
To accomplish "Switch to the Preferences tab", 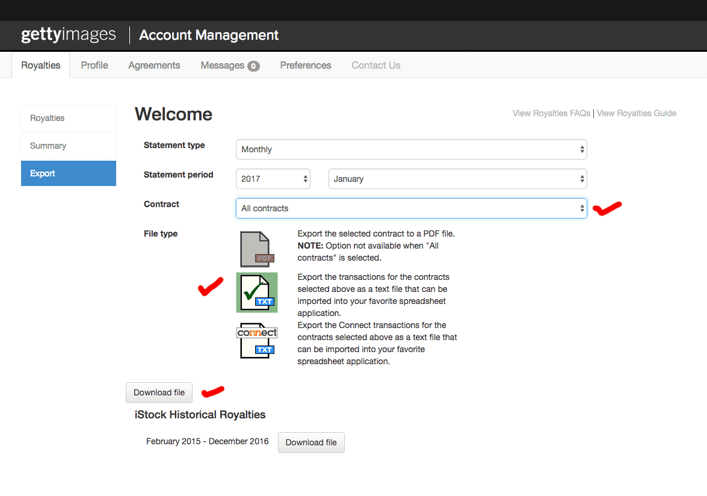I will (x=306, y=66).
